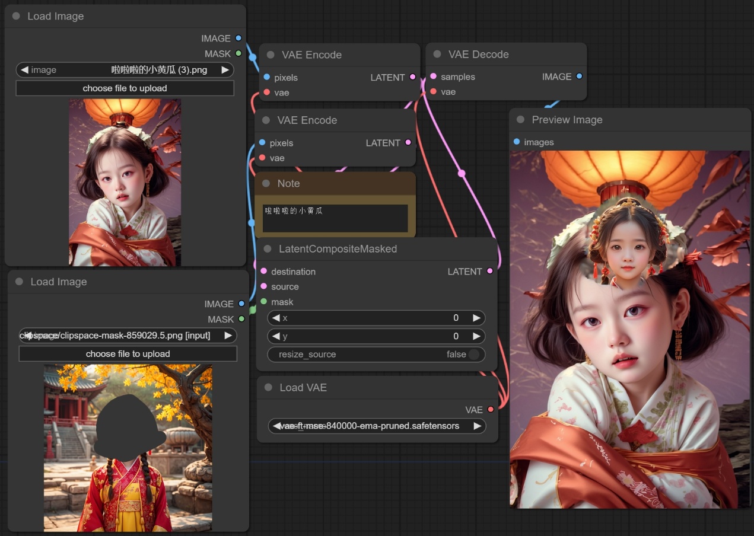Click the VAE Decode IMAGE output socket
The width and height of the screenshot is (754, 536).
[x=579, y=76]
